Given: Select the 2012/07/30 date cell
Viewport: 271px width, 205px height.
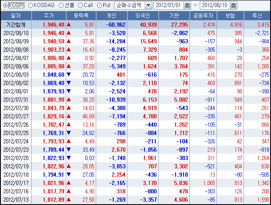Looking at the screenshot, I should coord(16,108).
